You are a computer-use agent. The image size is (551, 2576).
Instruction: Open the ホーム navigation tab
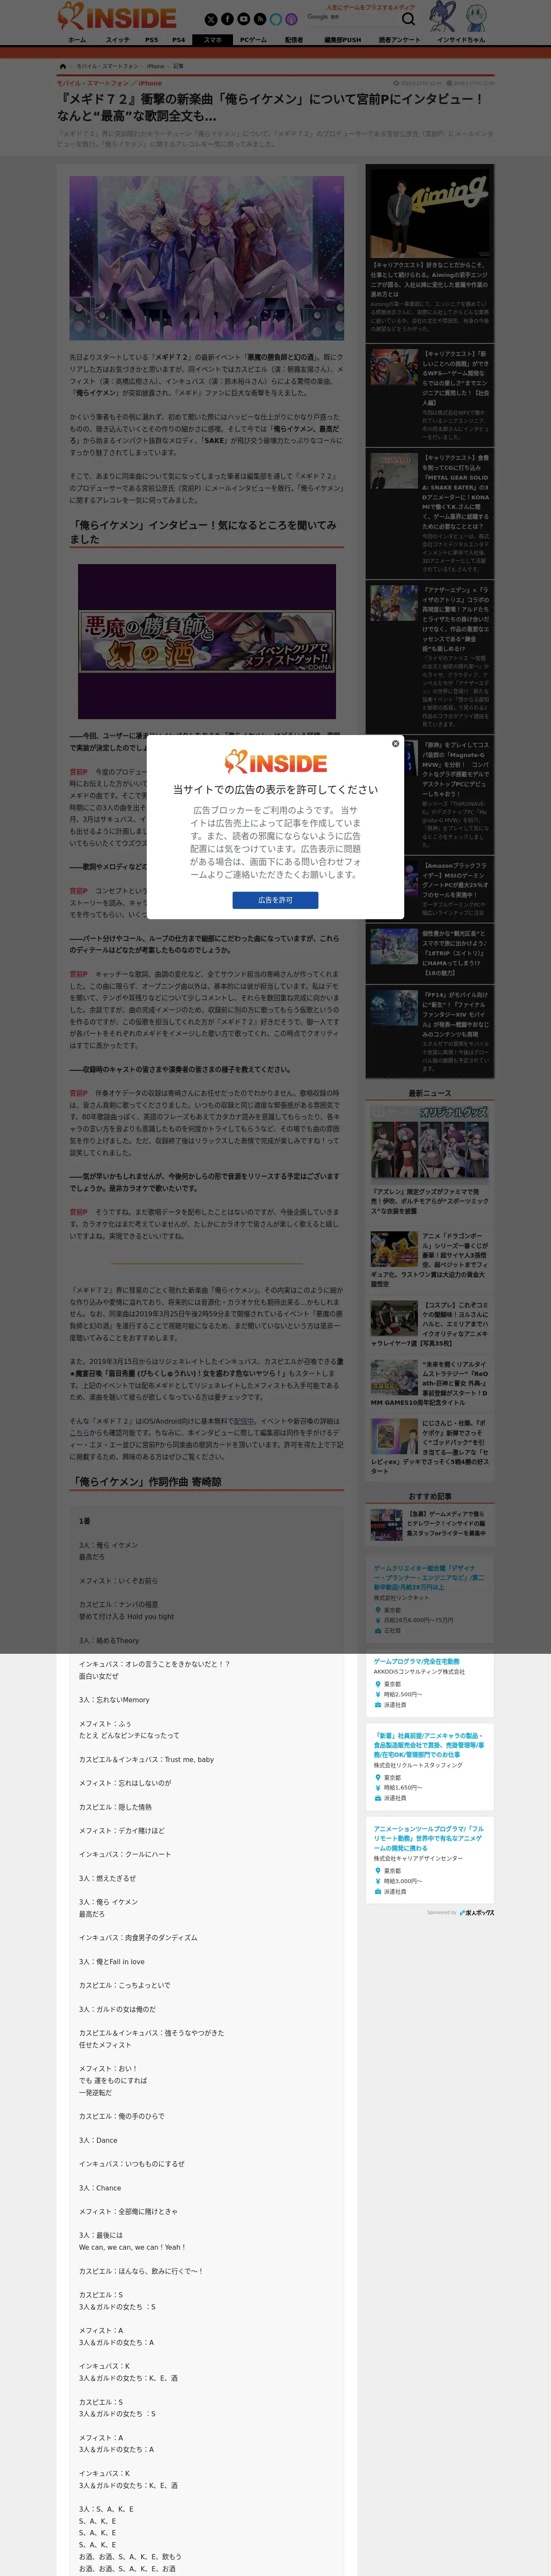(x=77, y=40)
